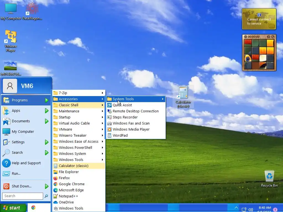Click the picture puzzle help icon
The image size is (283, 212).
(269, 37)
